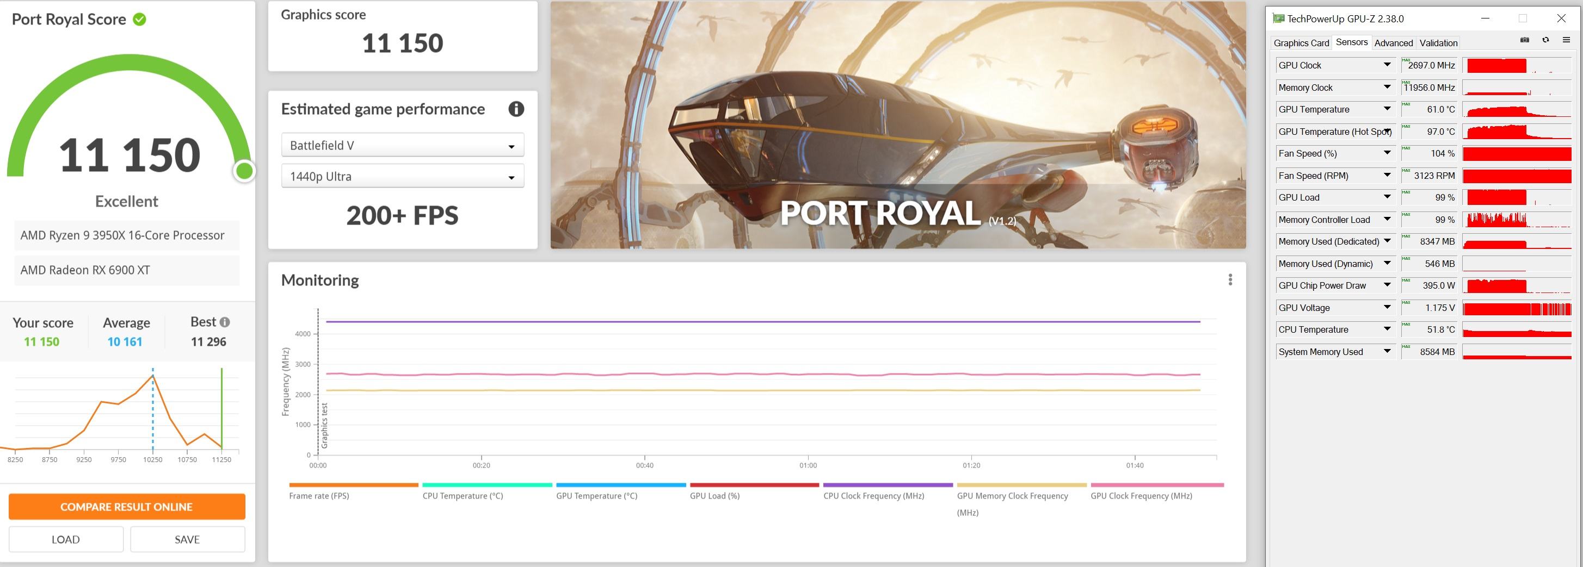This screenshot has height=567, width=1583.
Task: Expand the GPU Temperature sensor dropdown
Action: (1387, 109)
